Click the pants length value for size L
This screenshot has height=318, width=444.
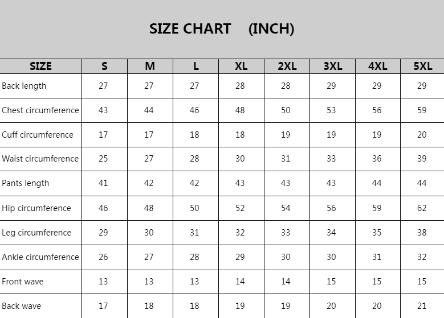[x=194, y=183]
